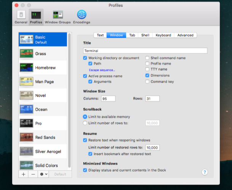232x190 pixels.
Task: Open the help question mark button
Action: [205, 172]
